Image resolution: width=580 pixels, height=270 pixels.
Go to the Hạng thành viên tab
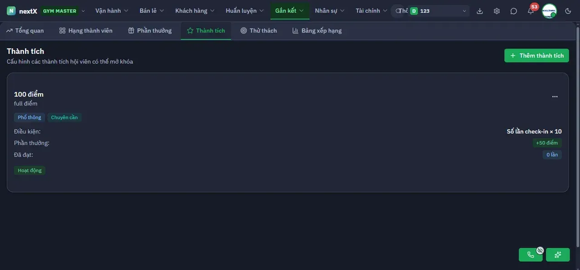(x=86, y=31)
